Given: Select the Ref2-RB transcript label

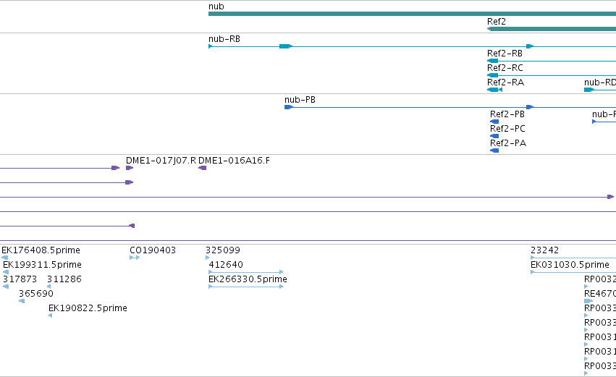Looking at the screenshot, I should 505,54.
